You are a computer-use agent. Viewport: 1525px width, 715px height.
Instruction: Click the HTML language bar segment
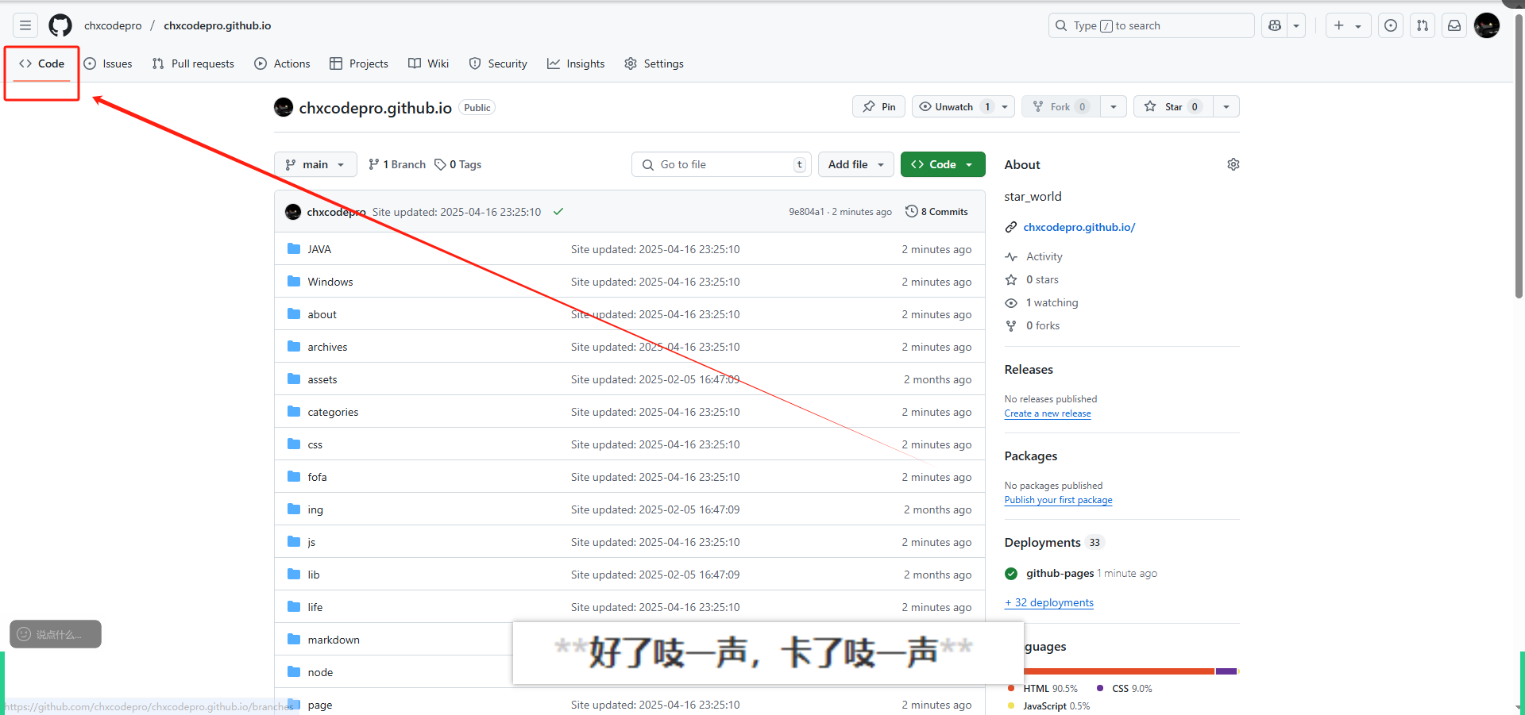[1118, 671]
